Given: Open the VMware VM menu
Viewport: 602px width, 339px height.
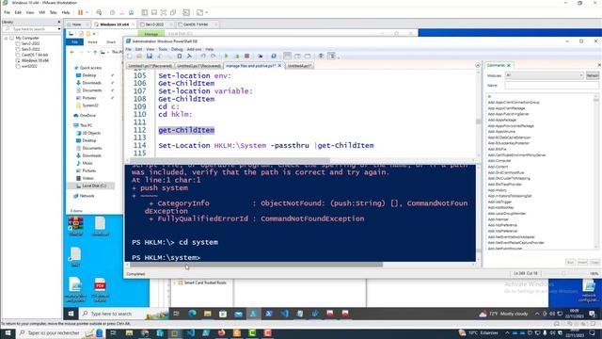Looking at the screenshot, I should [x=41, y=12].
